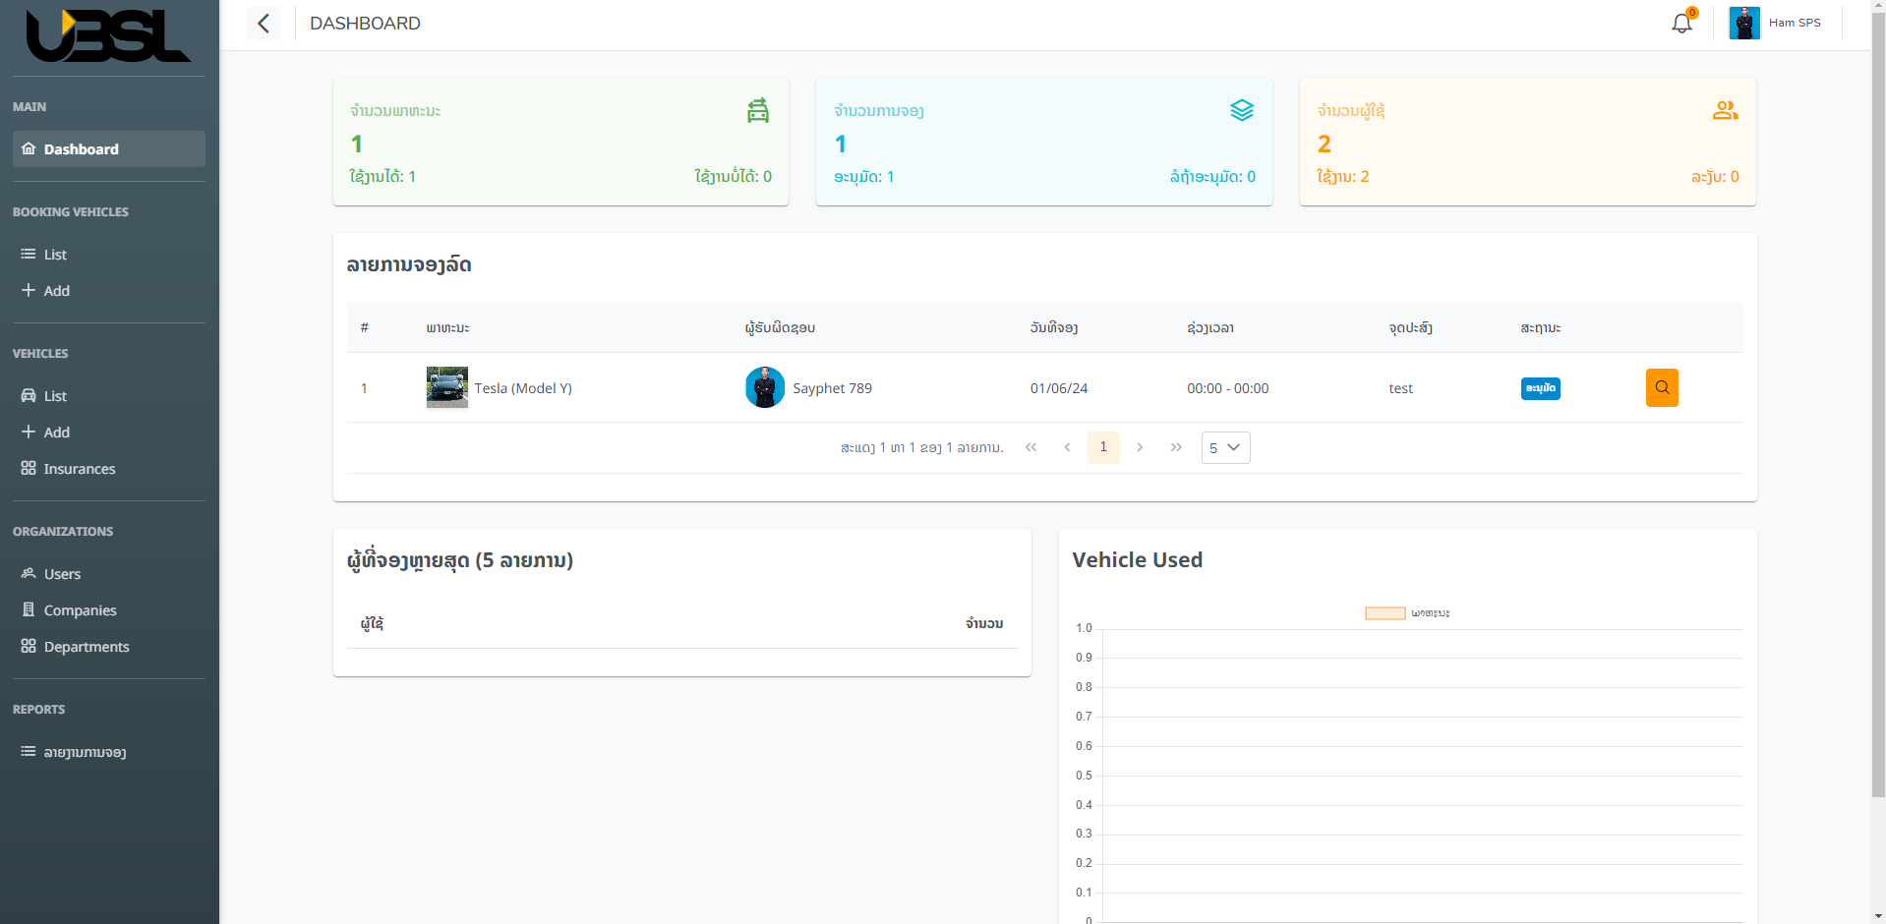
Task: Go to previous page with left chevron
Action: tap(1067, 447)
